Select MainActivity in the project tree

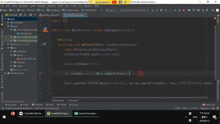click(x=25, y=33)
